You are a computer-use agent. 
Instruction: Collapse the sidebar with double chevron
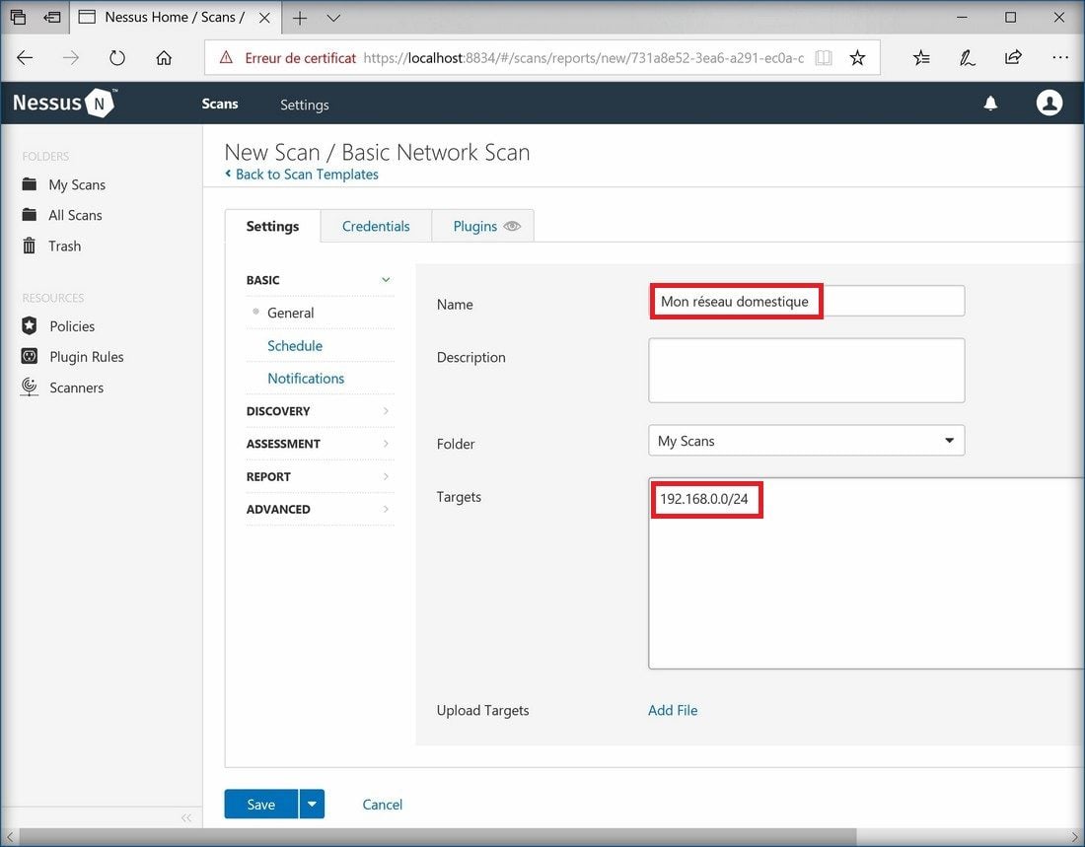(x=185, y=817)
